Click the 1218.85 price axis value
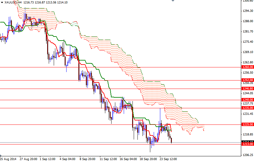Image resolution: width=254 pixels, height=161 pixels. [248, 134]
